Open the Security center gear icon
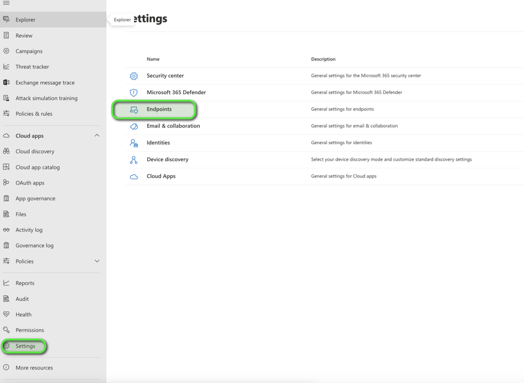The height and width of the screenshot is (383, 524). (134, 76)
